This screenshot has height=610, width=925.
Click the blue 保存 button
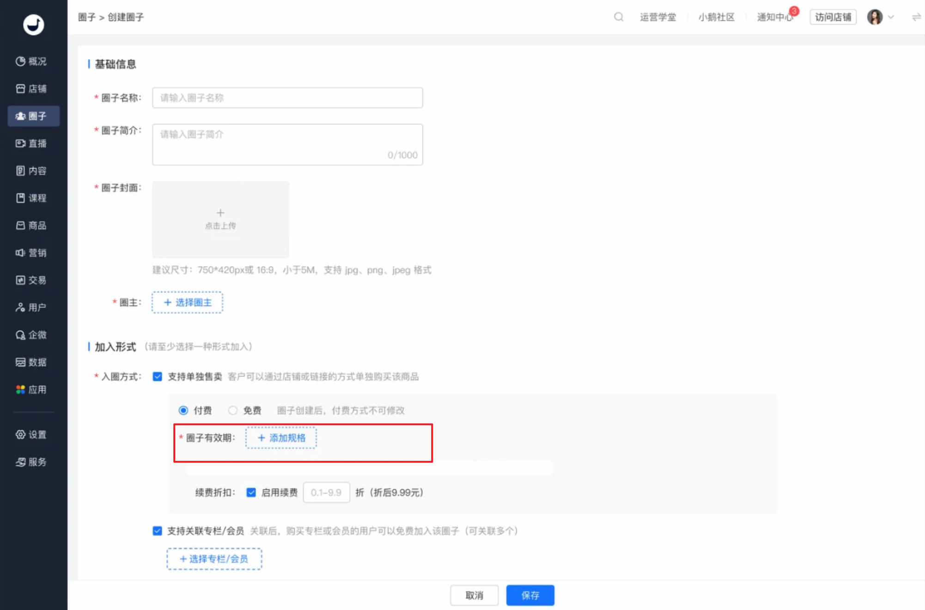530,595
